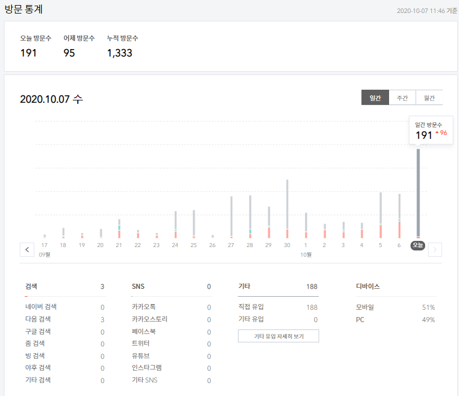
Task: Click the 카카오스토리 row
Action: click(x=171, y=319)
